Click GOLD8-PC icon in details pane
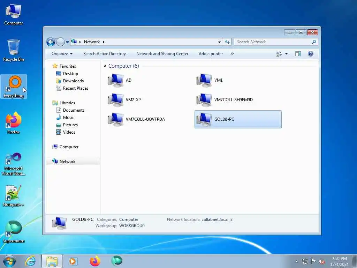 [59, 223]
